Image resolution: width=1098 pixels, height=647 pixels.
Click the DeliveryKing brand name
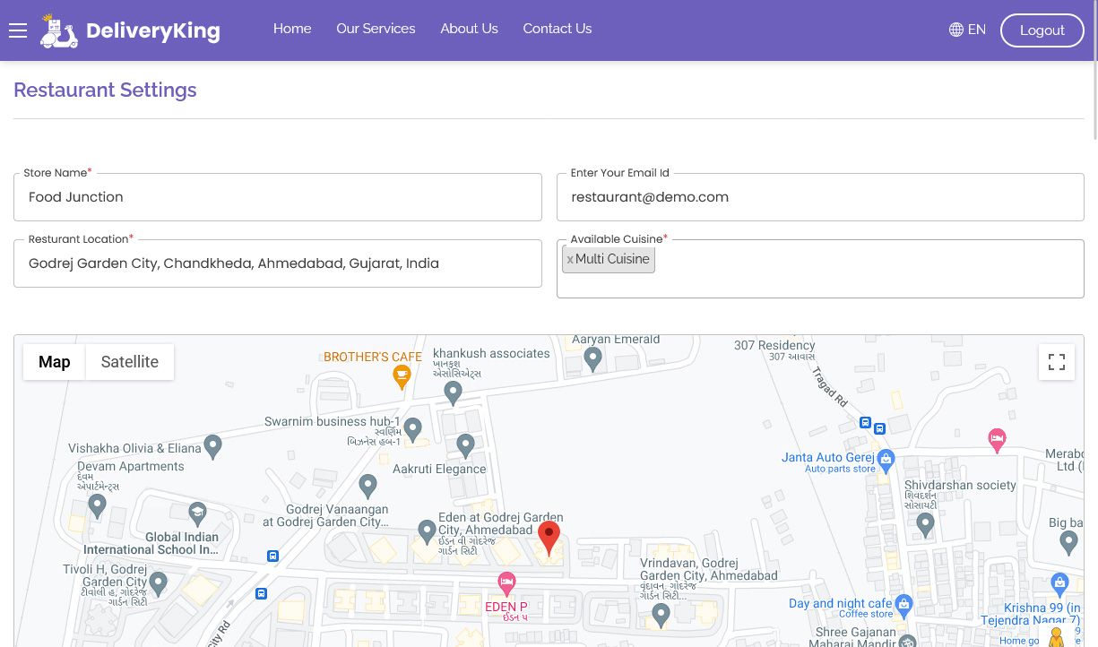153,31
